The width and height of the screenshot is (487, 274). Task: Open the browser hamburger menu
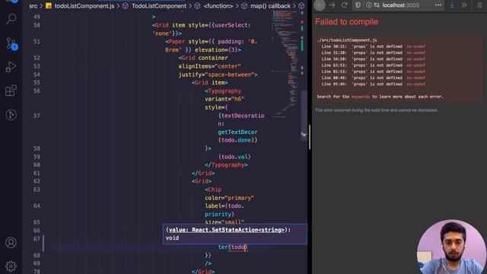click(x=479, y=5)
